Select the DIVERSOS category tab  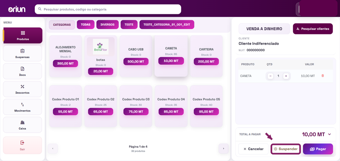pyautogui.click(x=108, y=25)
